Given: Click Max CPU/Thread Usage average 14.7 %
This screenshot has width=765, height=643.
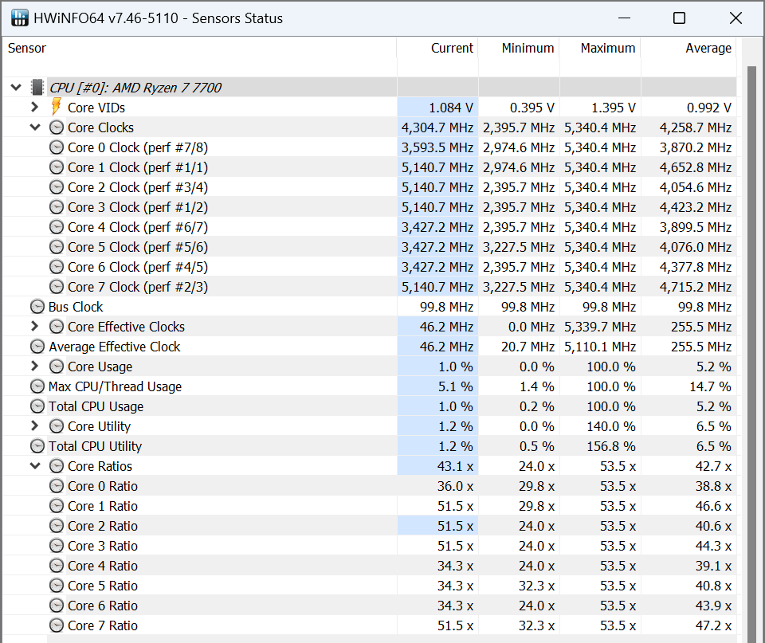Looking at the screenshot, I should (710, 387).
